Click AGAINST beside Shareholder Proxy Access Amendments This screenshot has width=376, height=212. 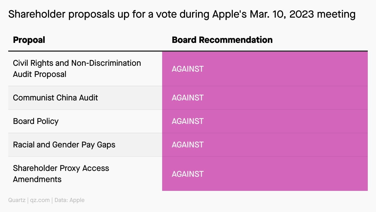(188, 174)
